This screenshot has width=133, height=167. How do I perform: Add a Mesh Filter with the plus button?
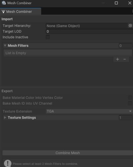pyautogui.click(x=118, y=59)
